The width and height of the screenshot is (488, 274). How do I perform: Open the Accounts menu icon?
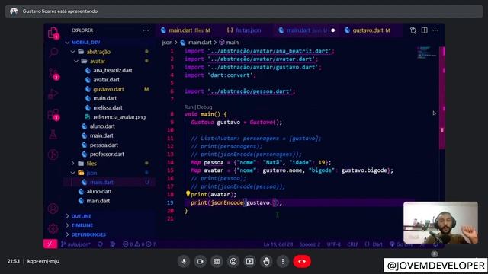(53, 209)
